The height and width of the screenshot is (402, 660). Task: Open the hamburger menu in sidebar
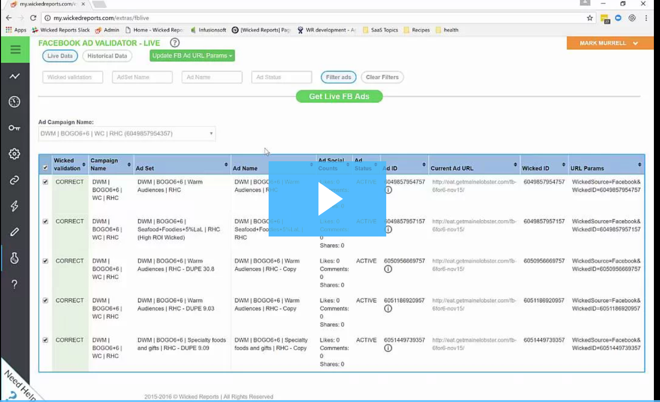15,49
